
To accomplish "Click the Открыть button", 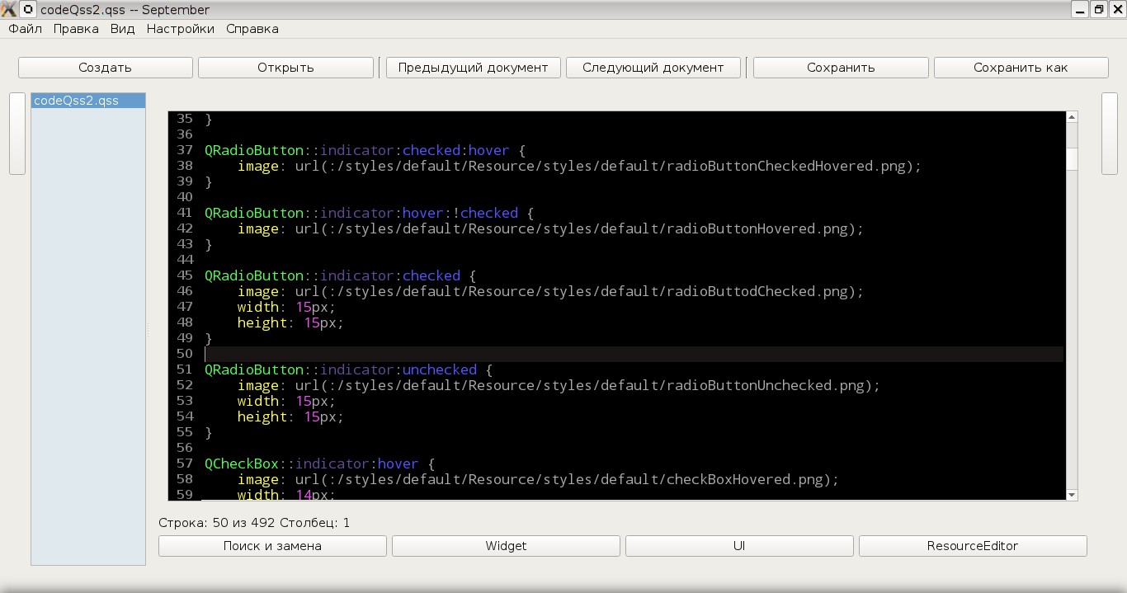I will pyautogui.click(x=285, y=68).
